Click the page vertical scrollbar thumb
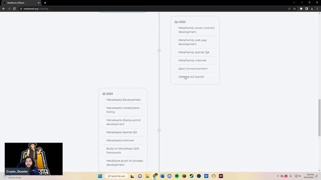Viewport: 321px width, 180px height. tap(319, 117)
